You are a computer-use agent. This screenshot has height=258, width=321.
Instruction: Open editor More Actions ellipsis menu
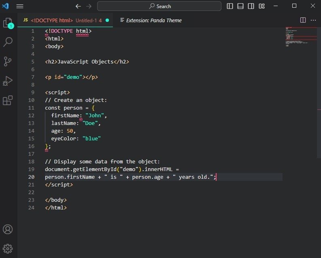313,20
